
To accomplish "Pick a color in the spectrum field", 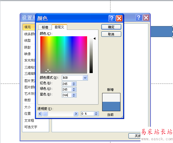I will pos(64,55).
